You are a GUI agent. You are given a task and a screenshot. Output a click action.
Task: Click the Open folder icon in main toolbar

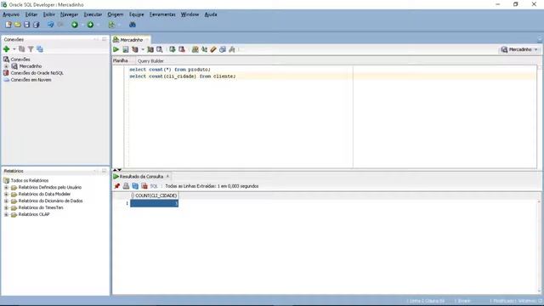click(17, 25)
